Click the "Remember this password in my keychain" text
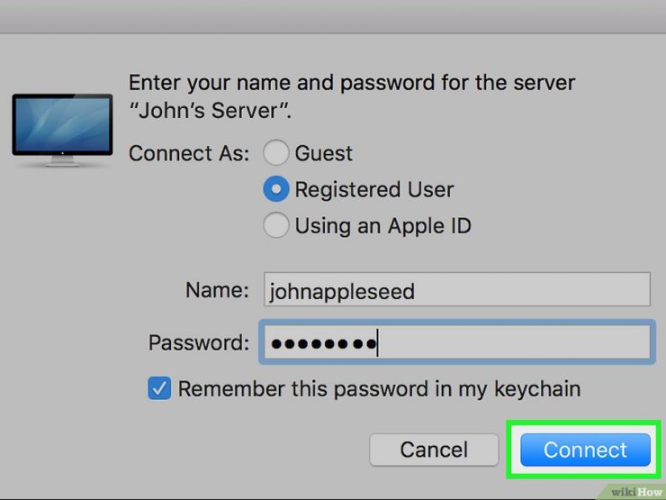This screenshot has height=500, width=666. point(379,388)
